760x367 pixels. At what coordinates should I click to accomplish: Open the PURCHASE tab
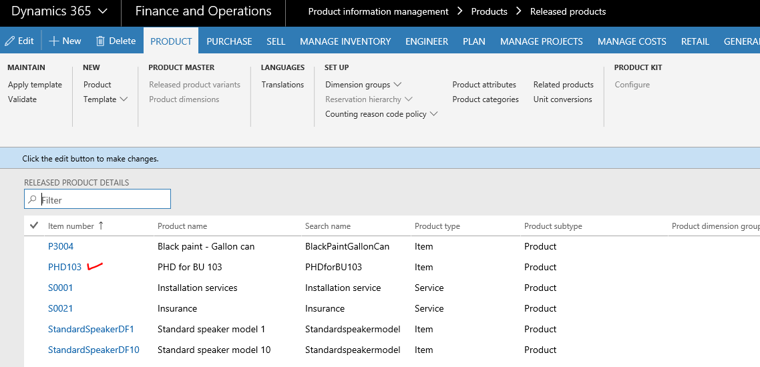pos(229,41)
